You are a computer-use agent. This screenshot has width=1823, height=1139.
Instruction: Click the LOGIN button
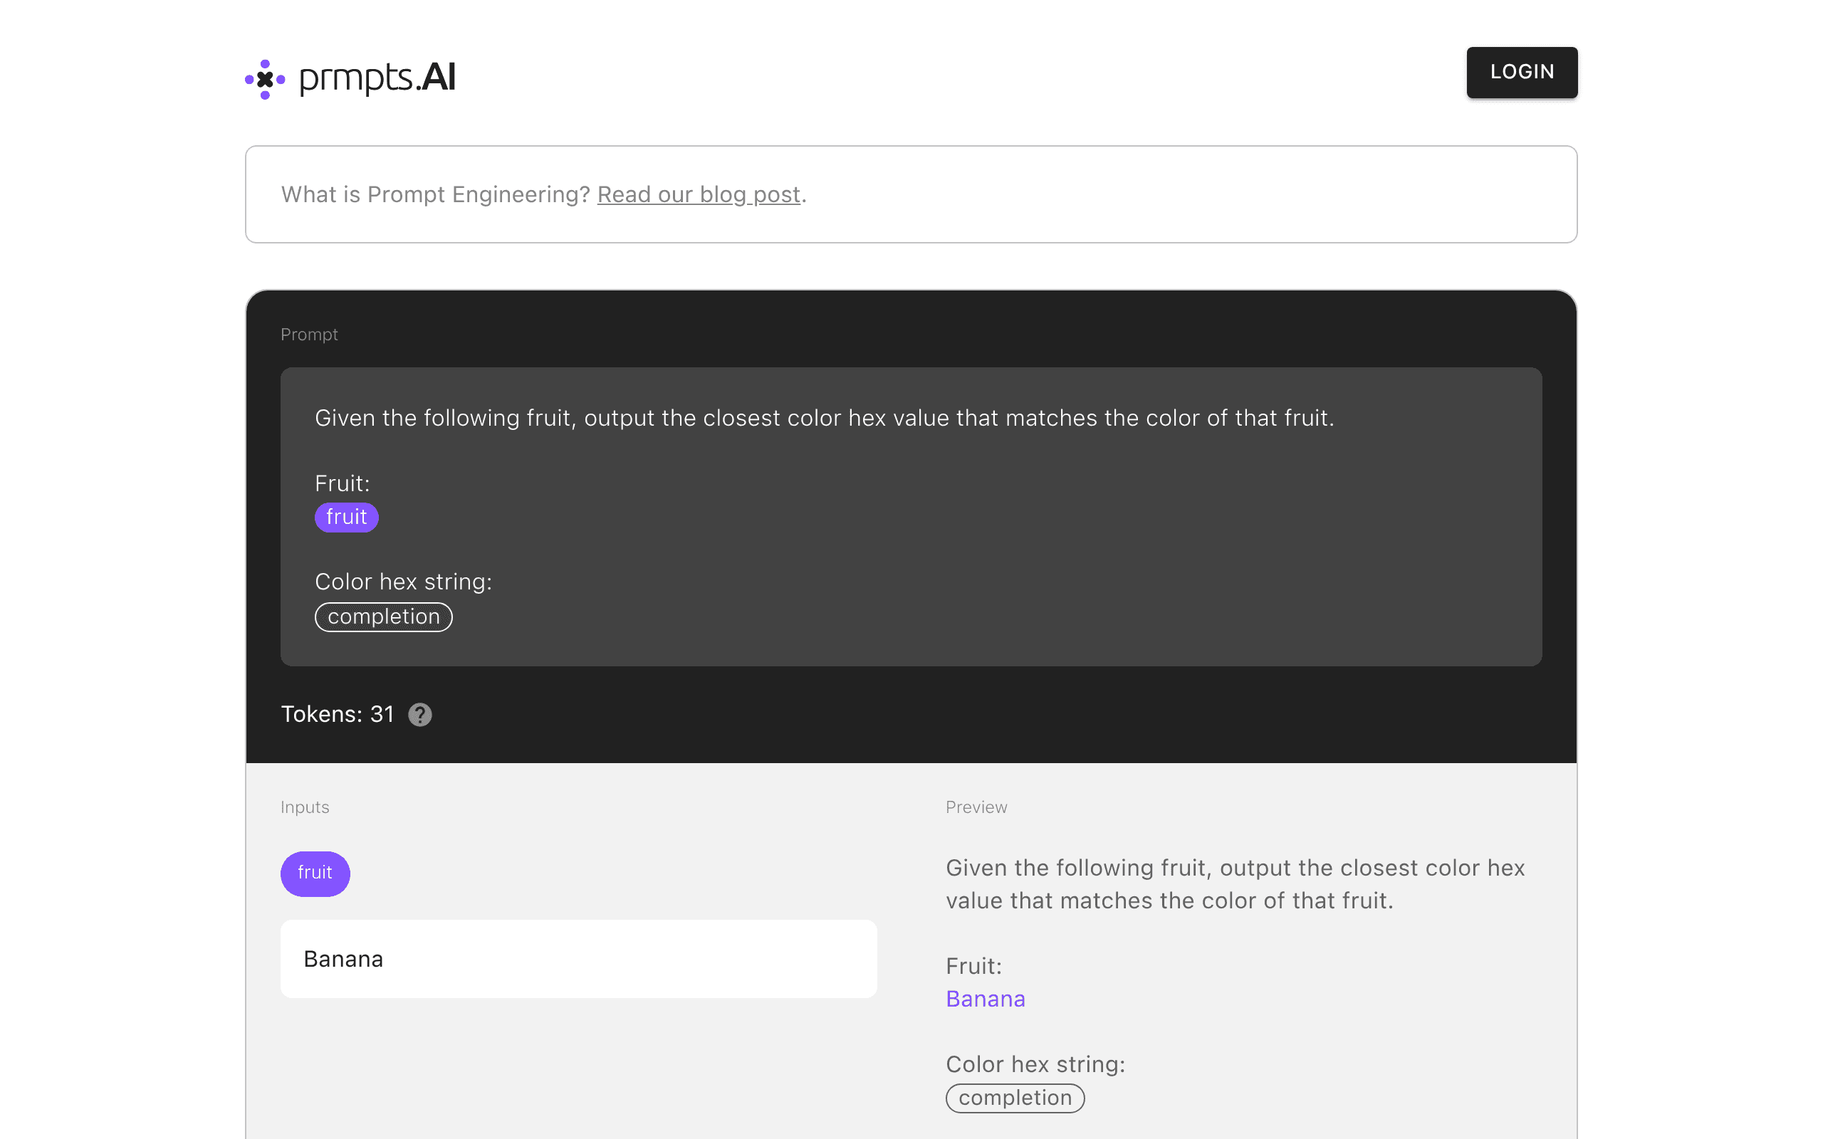1522,73
